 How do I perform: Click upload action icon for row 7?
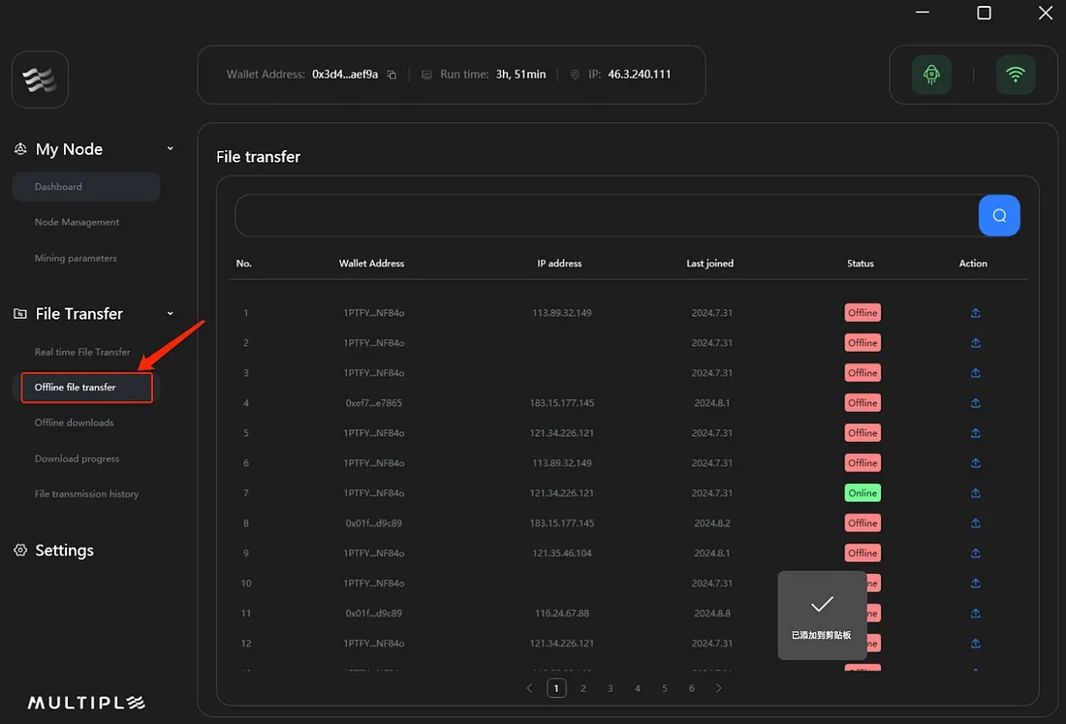click(x=975, y=493)
